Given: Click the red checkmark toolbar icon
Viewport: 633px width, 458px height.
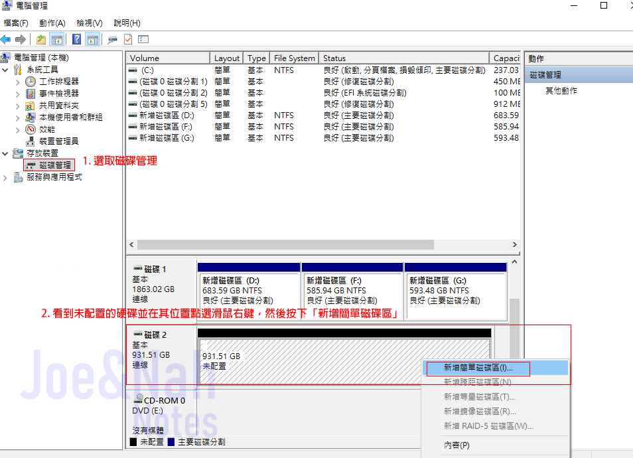Looking at the screenshot, I should click(x=128, y=38).
